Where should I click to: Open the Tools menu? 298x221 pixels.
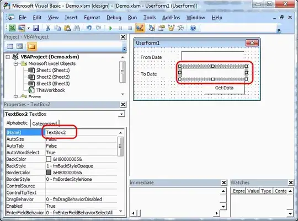[150, 18]
